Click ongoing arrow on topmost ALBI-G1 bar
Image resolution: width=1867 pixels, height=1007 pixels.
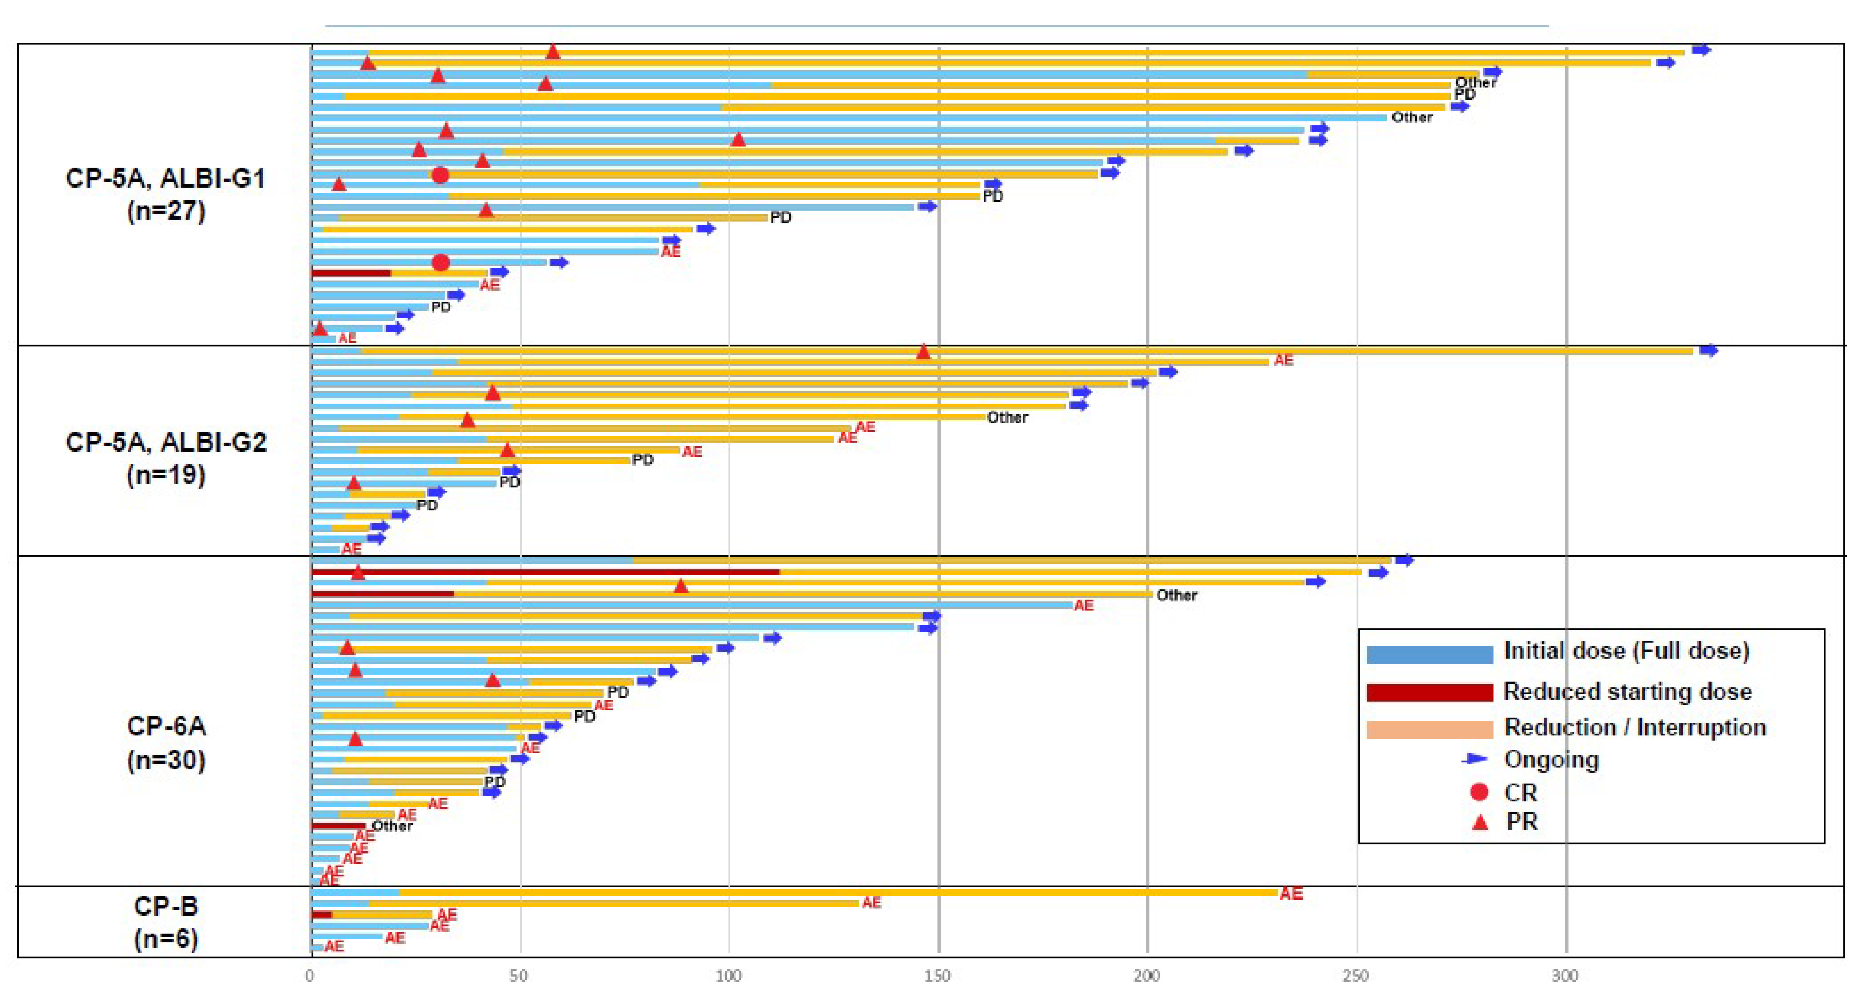pyautogui.click(x=1701, y=50)
